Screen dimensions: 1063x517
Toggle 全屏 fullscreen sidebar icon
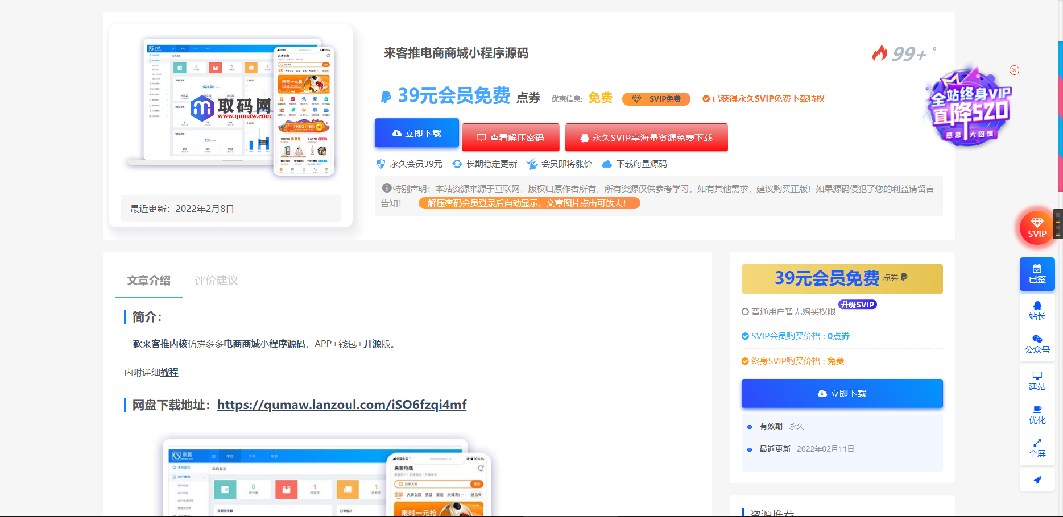tap(1037, 448)
